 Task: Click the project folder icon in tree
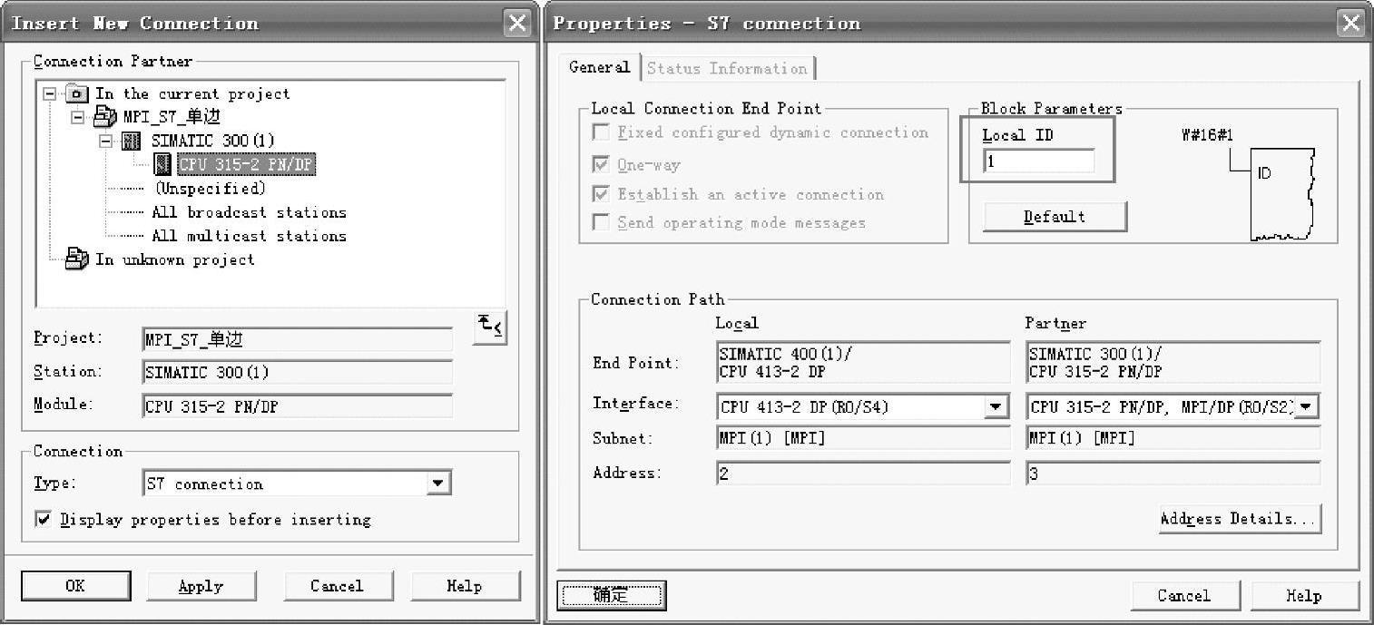[77, 93]
